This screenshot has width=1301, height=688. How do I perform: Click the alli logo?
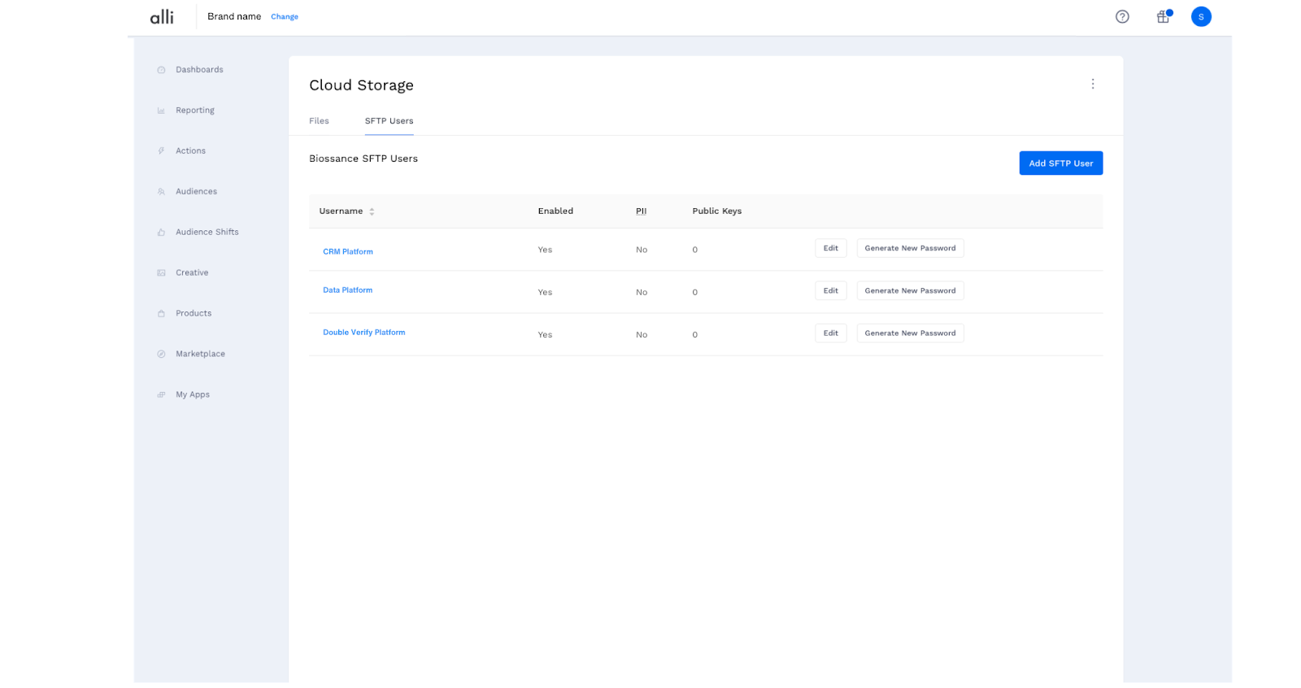[x=162, y=17]
